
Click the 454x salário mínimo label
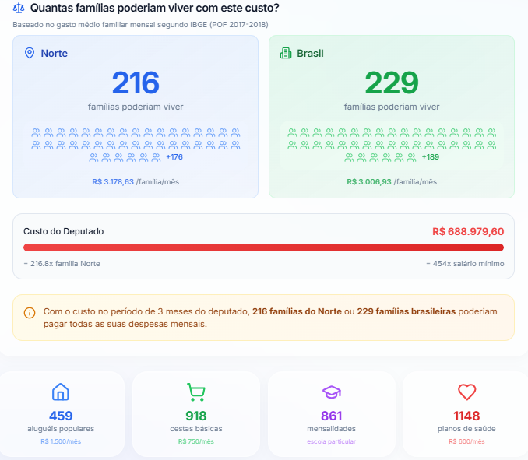(x=464, y=264)
